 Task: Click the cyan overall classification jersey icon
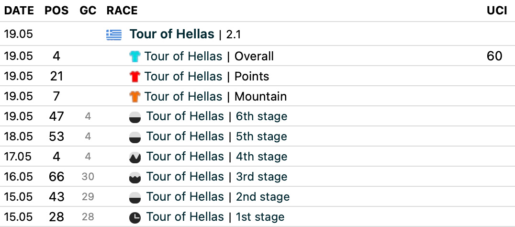(135, 57)
